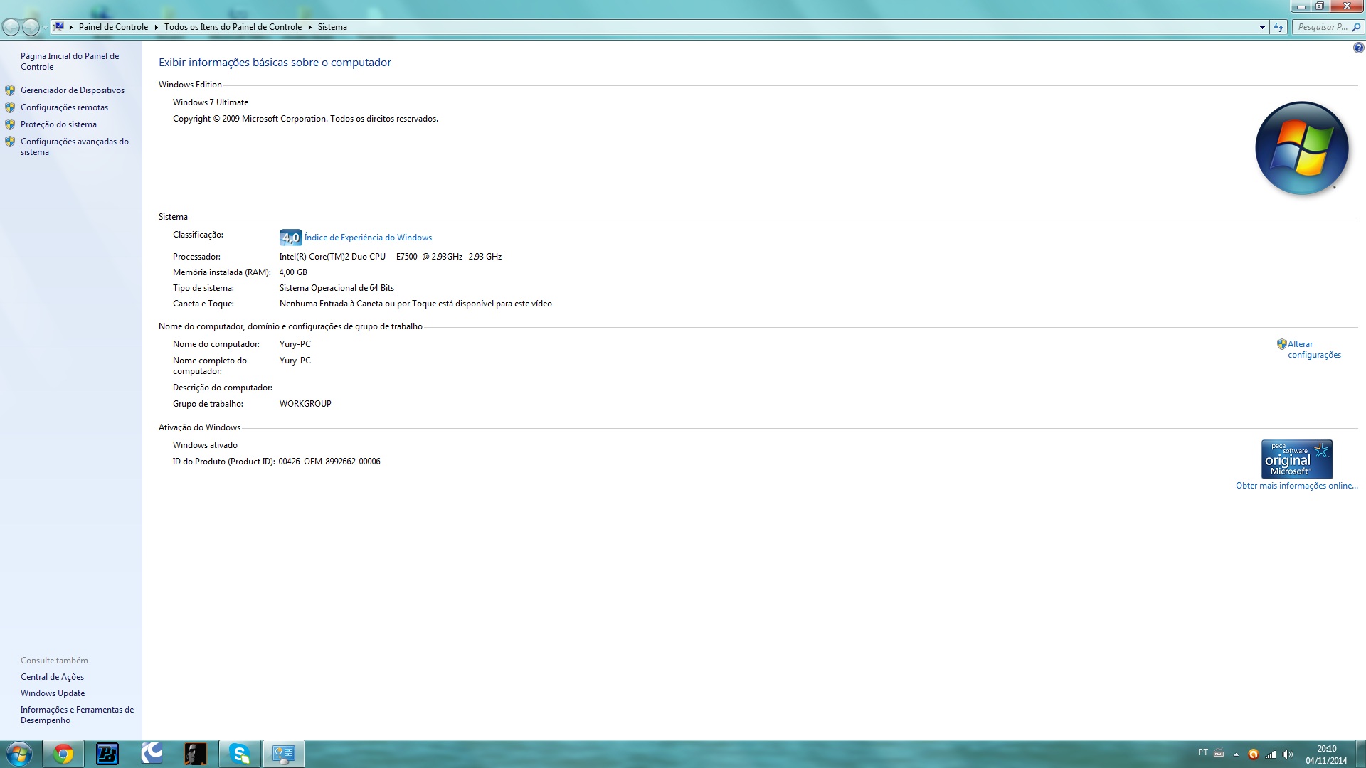This screenshot has width=1366, height=768.
Task: Open the Windows Start menu
Action: click(x=18, y=754)
